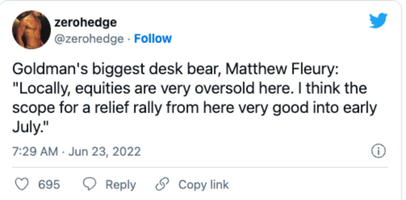Like the tweet with the heart icon
This screenshot has height=200, width=406.
tap(22, 185)
